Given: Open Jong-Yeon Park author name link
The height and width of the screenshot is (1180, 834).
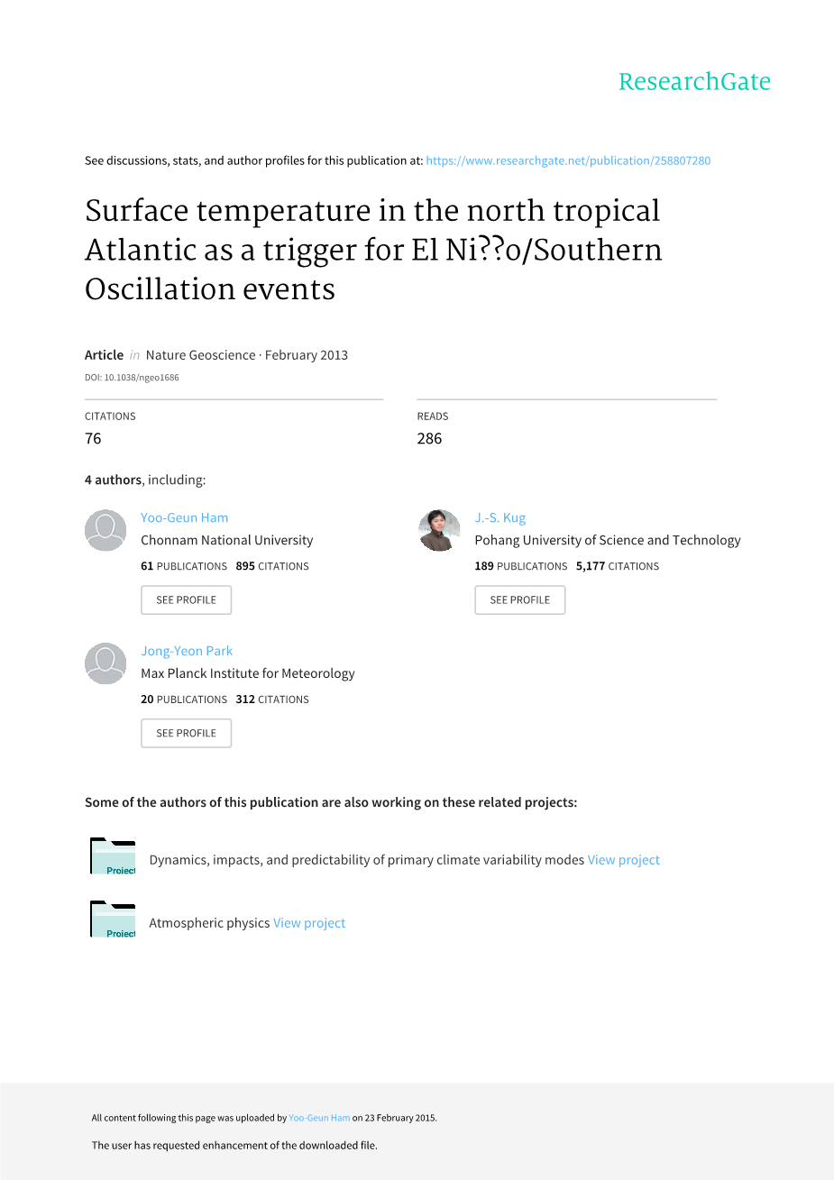Looking at the screenshot, I should click(187, 651).
